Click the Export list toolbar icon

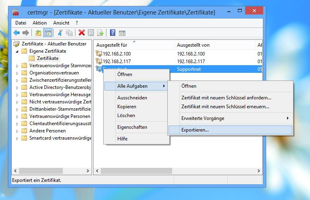[100, 33]
